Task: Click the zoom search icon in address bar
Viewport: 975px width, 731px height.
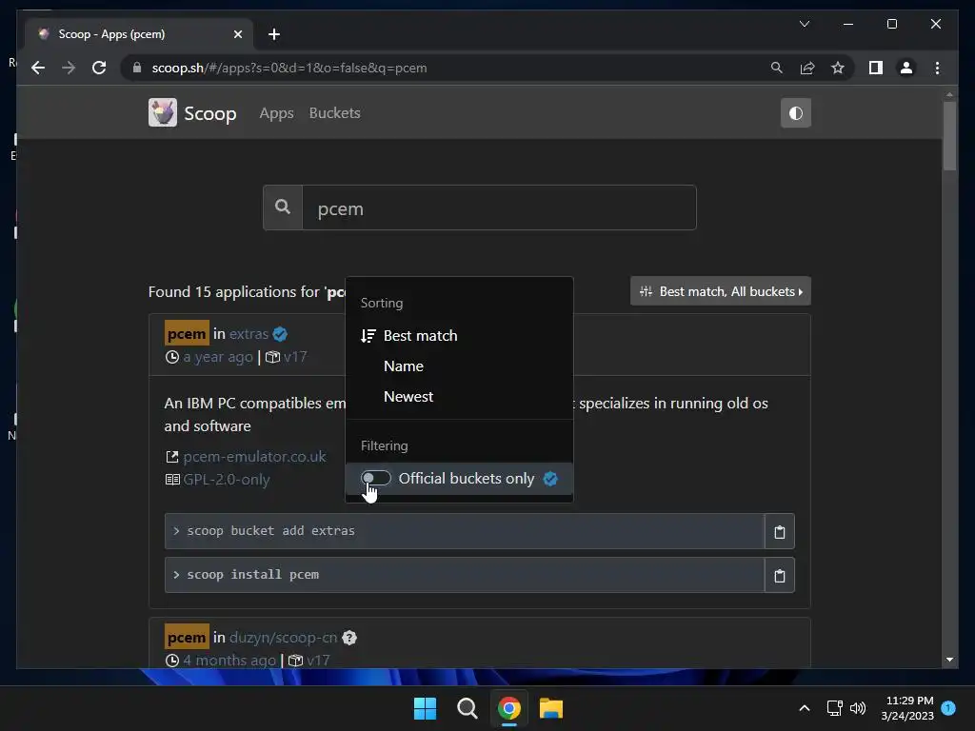Action: point(777,68)
